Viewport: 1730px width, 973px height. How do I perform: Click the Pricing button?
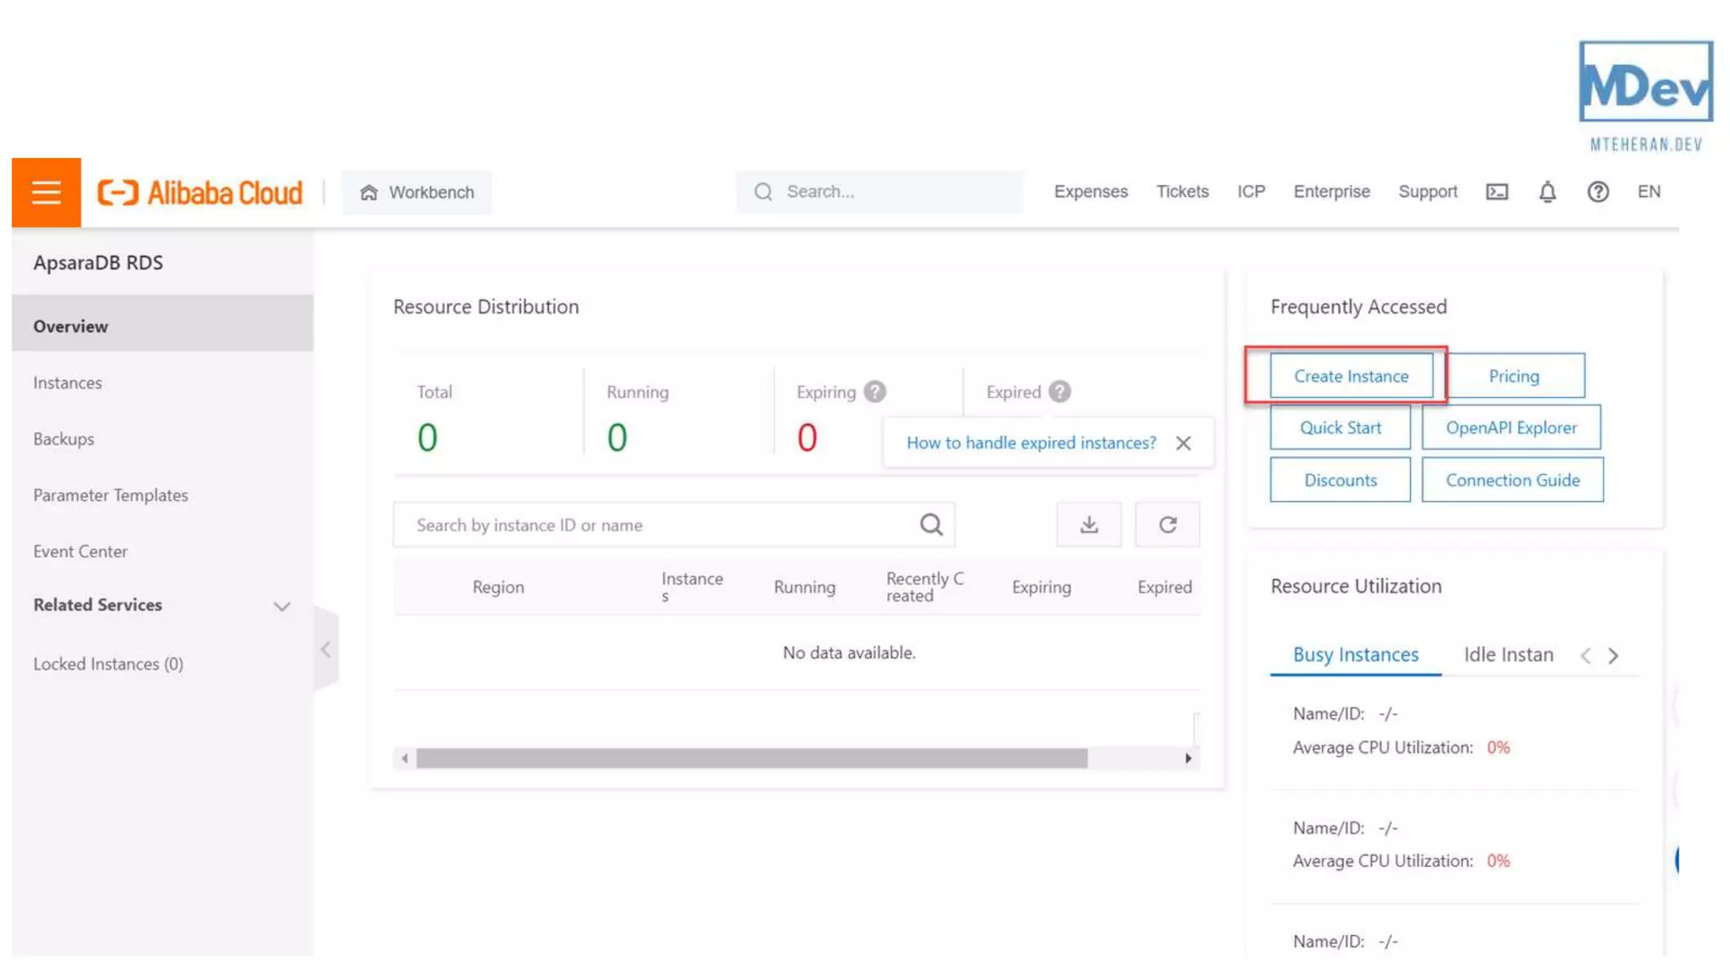[1514, 376]
